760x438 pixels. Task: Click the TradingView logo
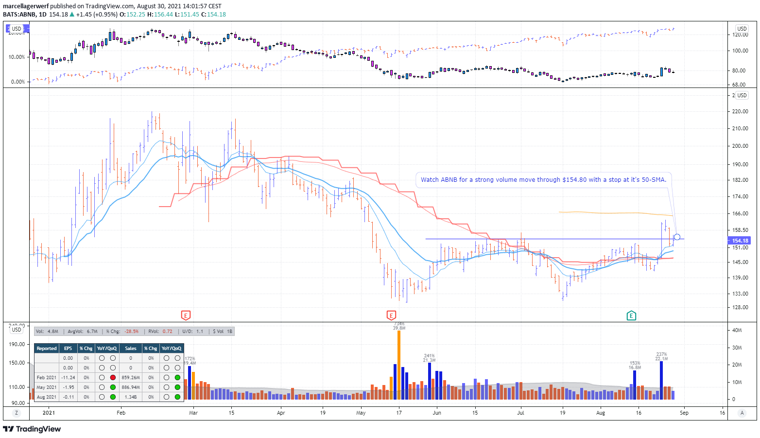tap(32, 429)
